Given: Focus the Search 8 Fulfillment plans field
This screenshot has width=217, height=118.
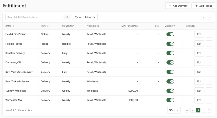Looking at the screenshot, I should [34, 17].
